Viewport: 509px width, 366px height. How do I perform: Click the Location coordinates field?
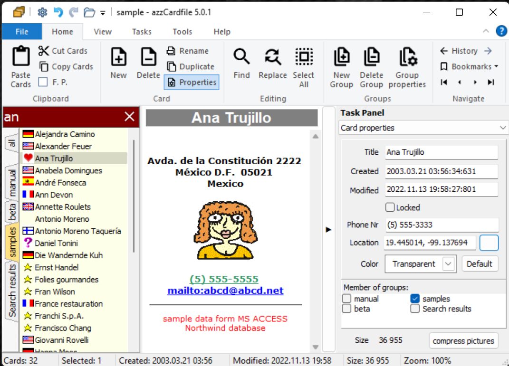pyautogui.click(x=430, y=243)
